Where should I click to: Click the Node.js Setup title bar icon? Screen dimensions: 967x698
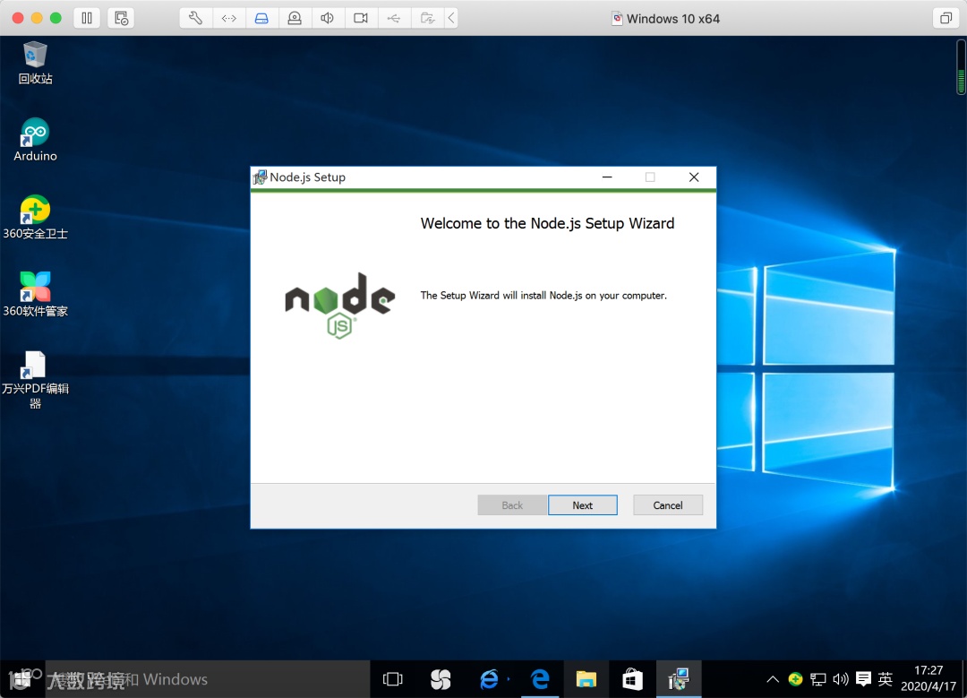click(261, 177)
